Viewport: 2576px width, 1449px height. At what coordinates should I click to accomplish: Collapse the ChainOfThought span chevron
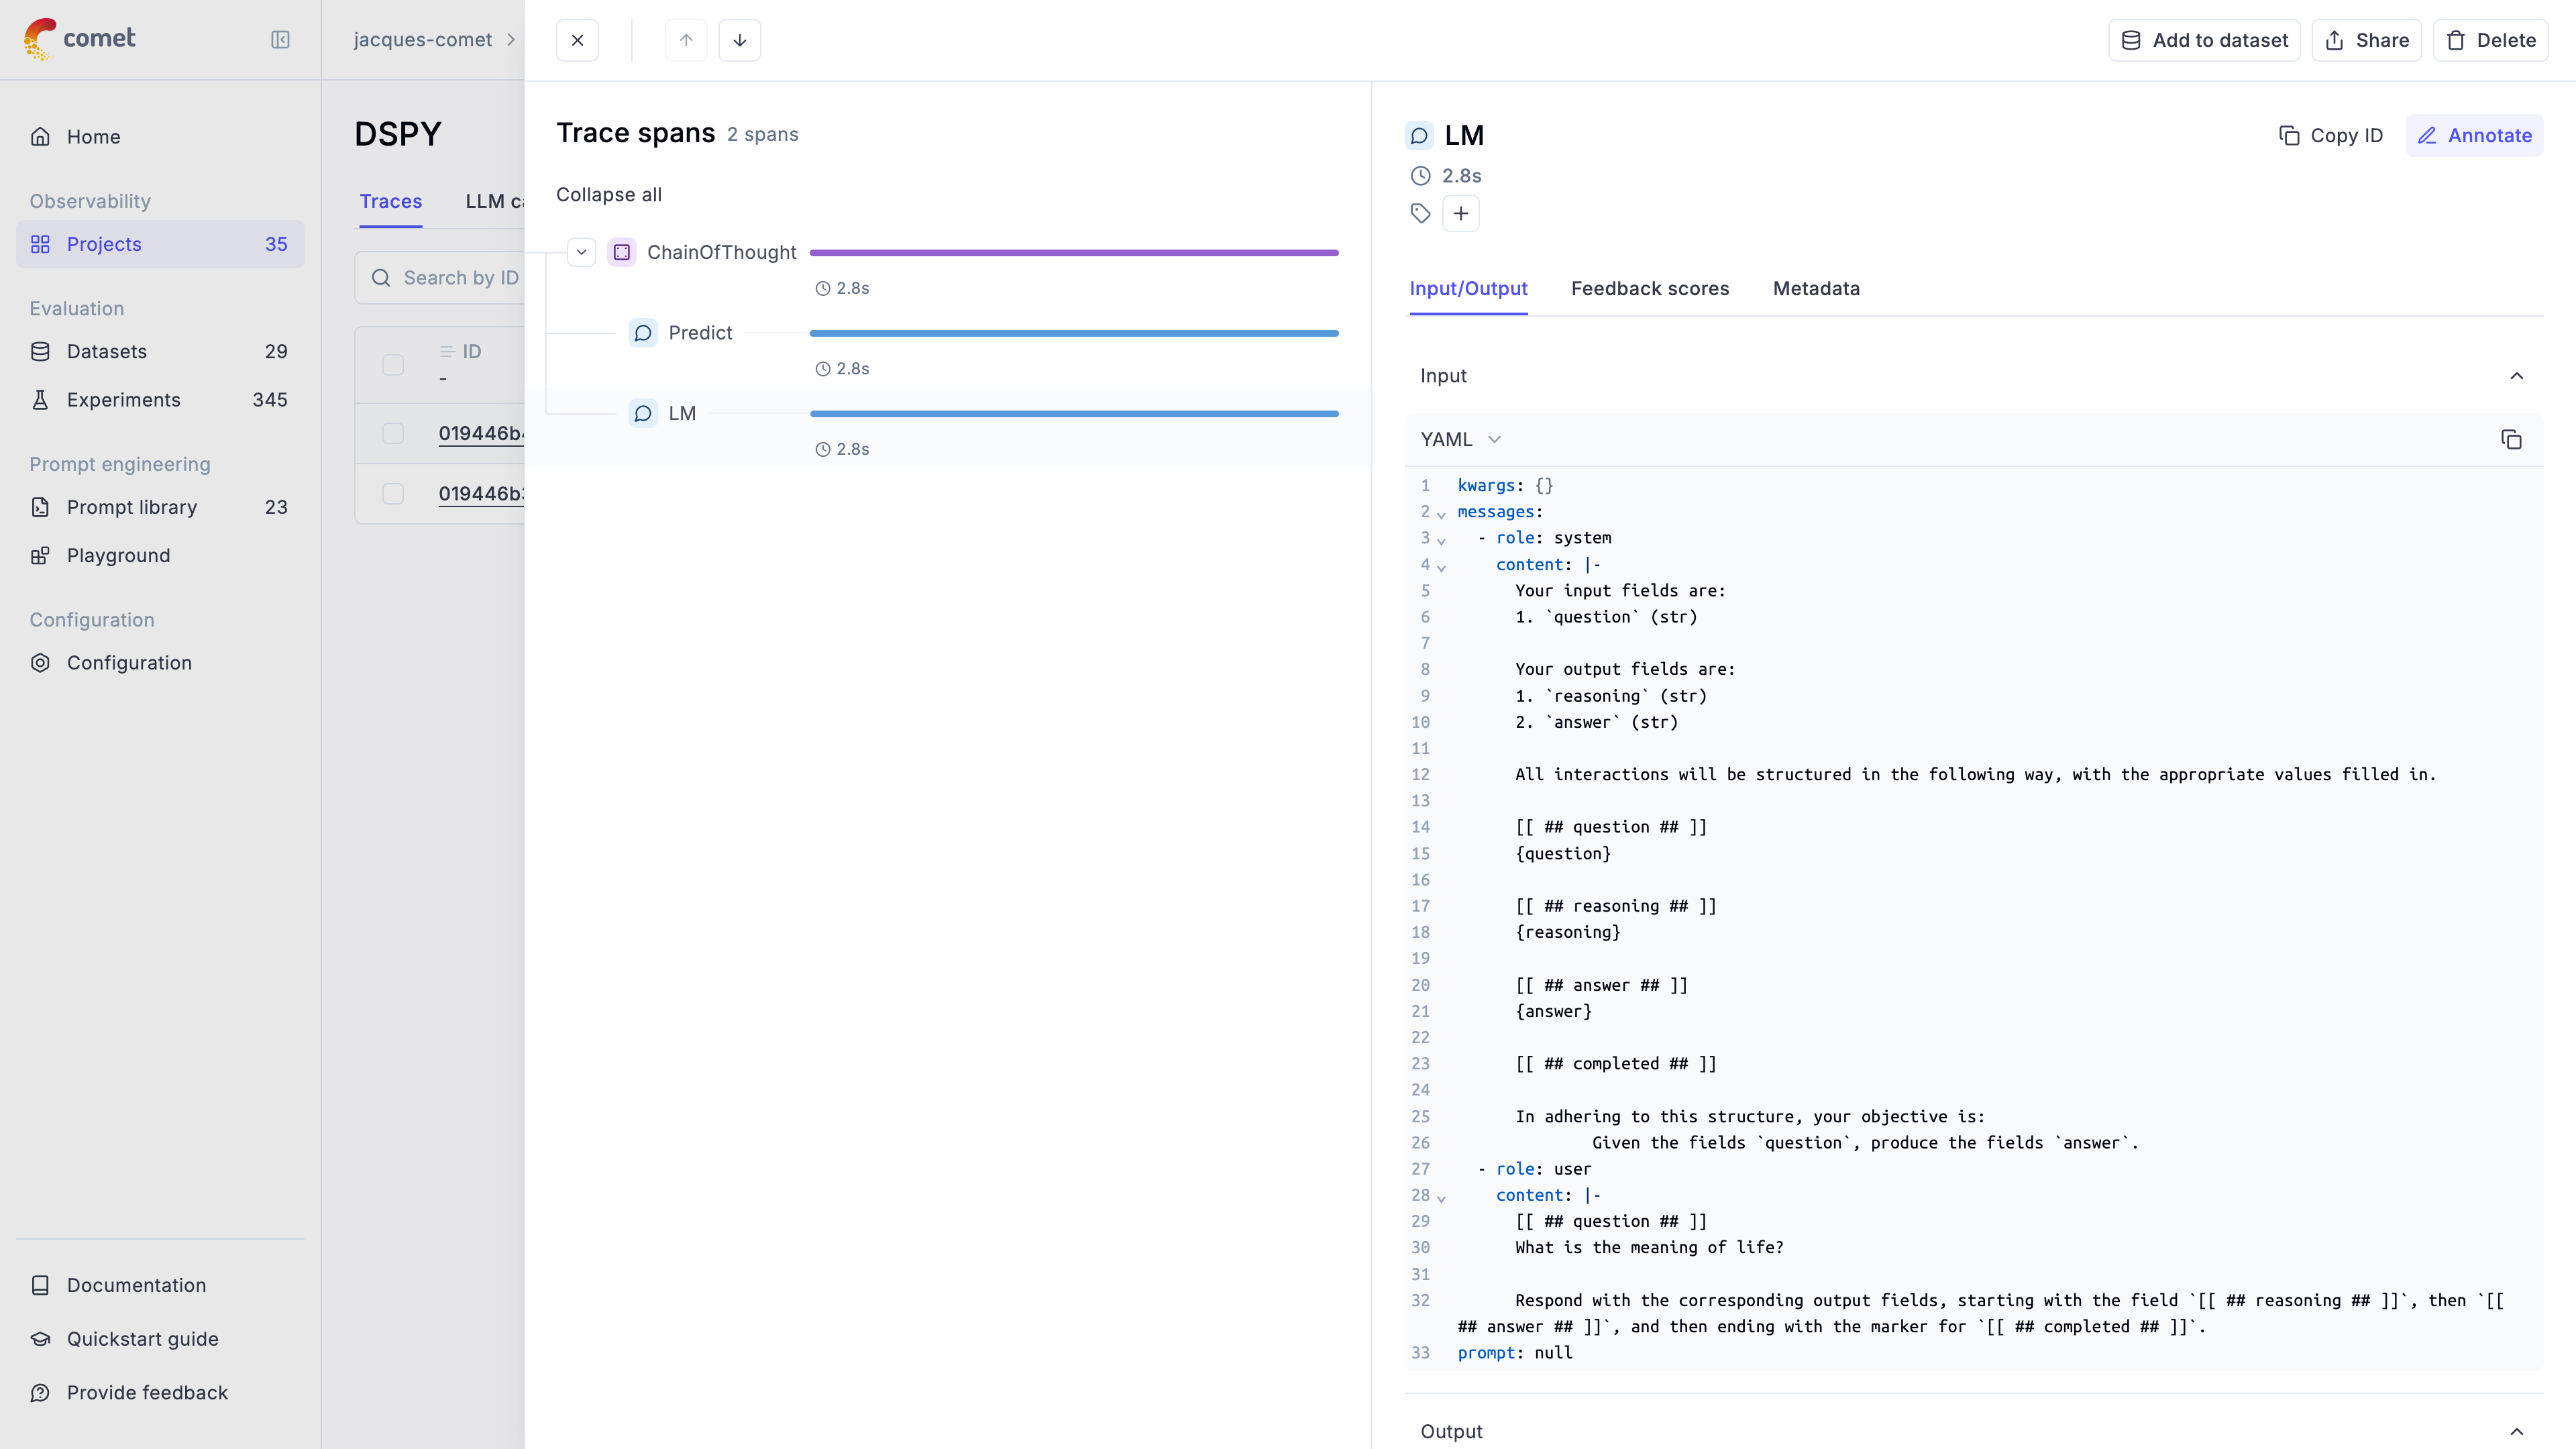tap(581, 252)
